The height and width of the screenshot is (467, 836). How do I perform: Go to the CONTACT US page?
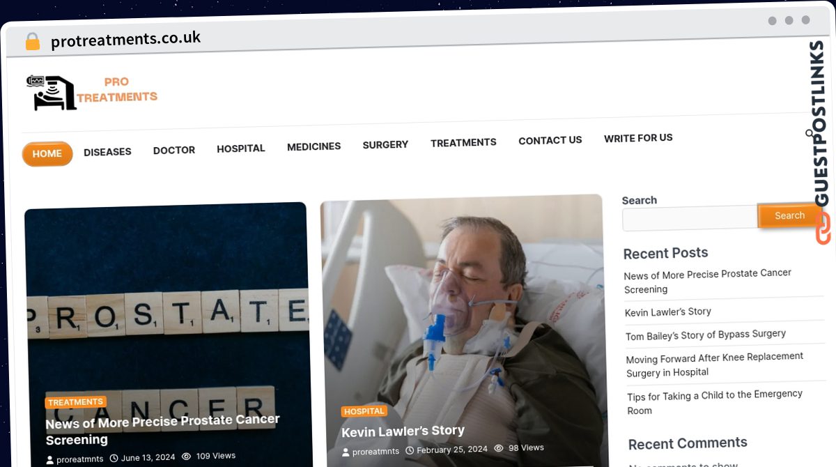550,140
